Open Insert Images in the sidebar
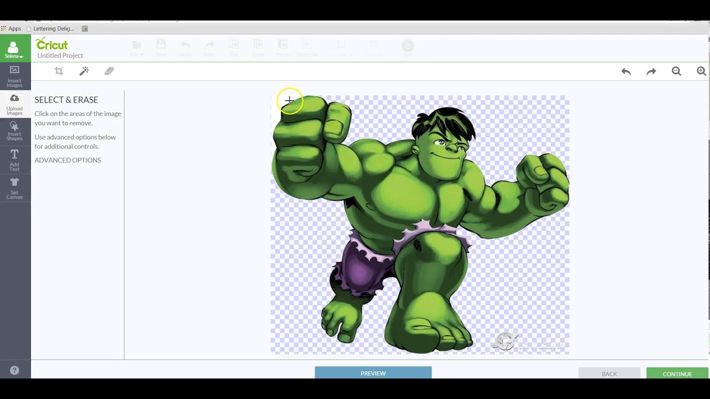Screen dimensions: 710x399 coord(15,76)
